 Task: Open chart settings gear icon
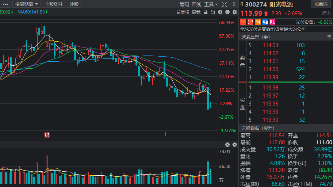[x=235, y=12]
